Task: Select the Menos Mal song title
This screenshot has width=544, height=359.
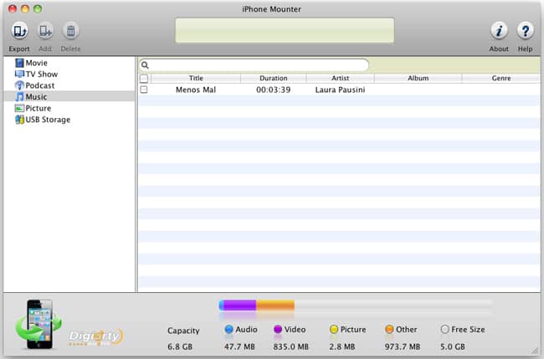Action: pos(196,90)
